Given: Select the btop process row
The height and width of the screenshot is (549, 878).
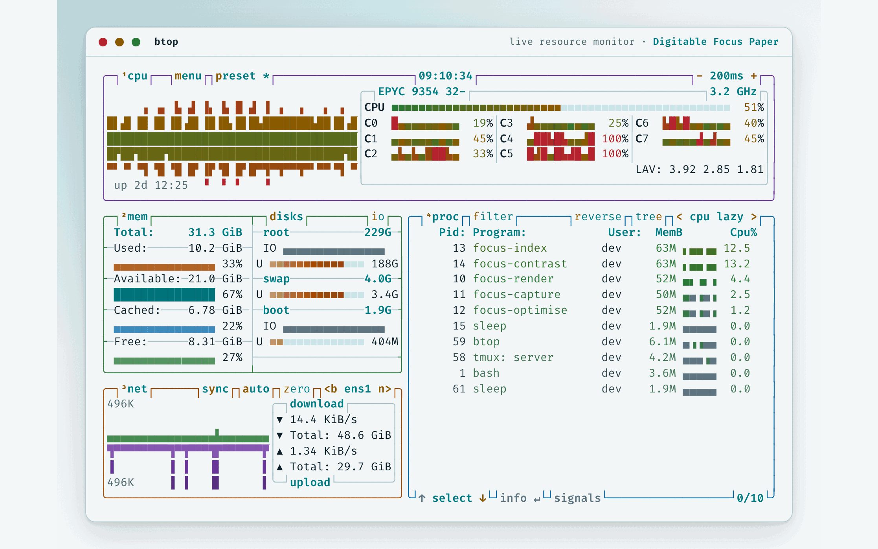Looking at the screenshot, I should coord(591,342).
